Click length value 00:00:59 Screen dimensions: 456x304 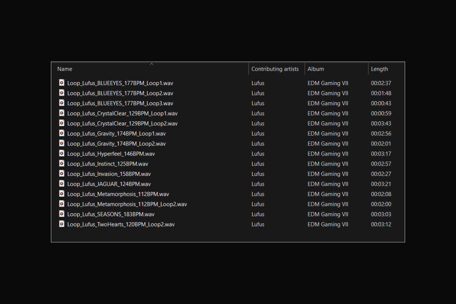click(x=381, y=113)
